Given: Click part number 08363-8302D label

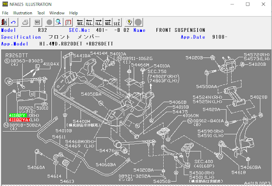Looking at the screenshot, I should click(27, 61).
